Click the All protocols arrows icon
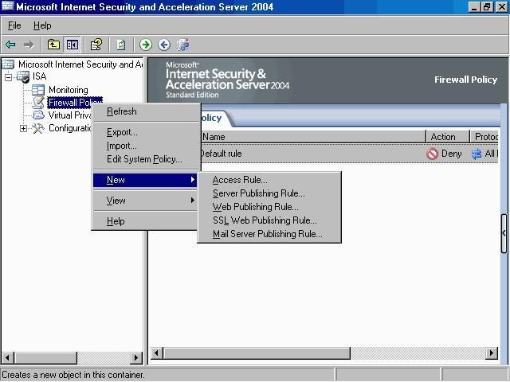This screenshot has width=510, height=382. [x=477, y=154]
